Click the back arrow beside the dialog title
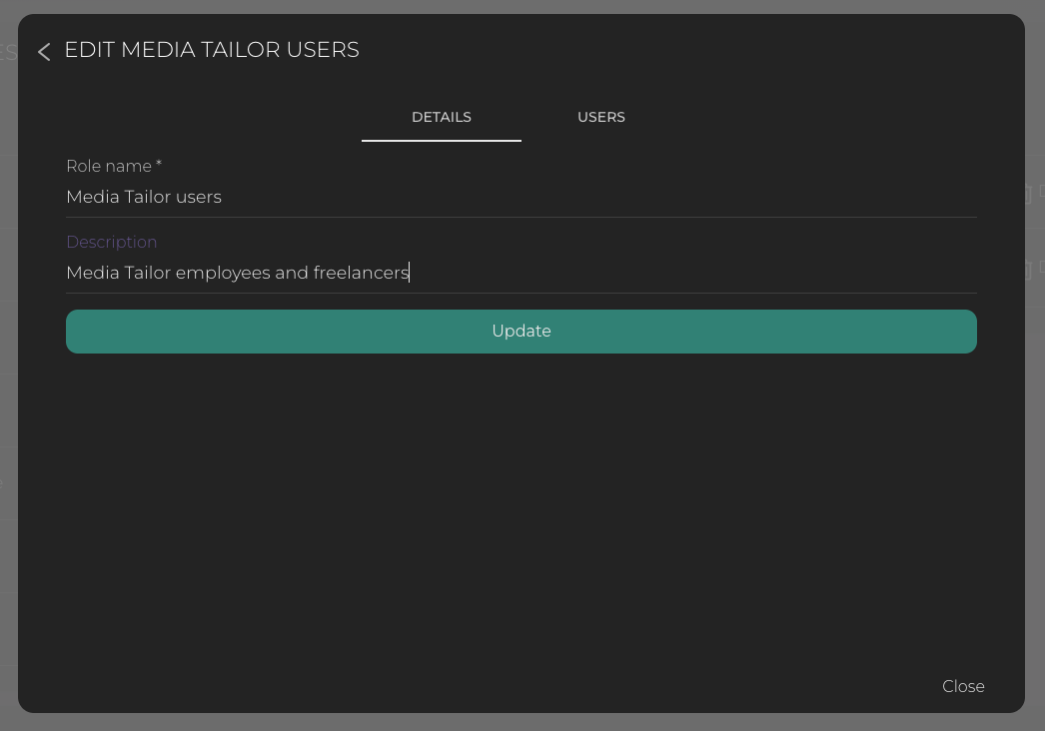1045x731 pixels. click(44, 52)
